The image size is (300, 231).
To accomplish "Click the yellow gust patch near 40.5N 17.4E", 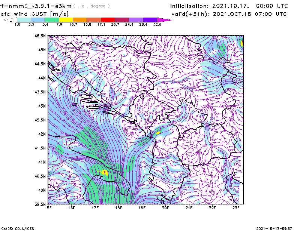I will [x=104, y=172].
